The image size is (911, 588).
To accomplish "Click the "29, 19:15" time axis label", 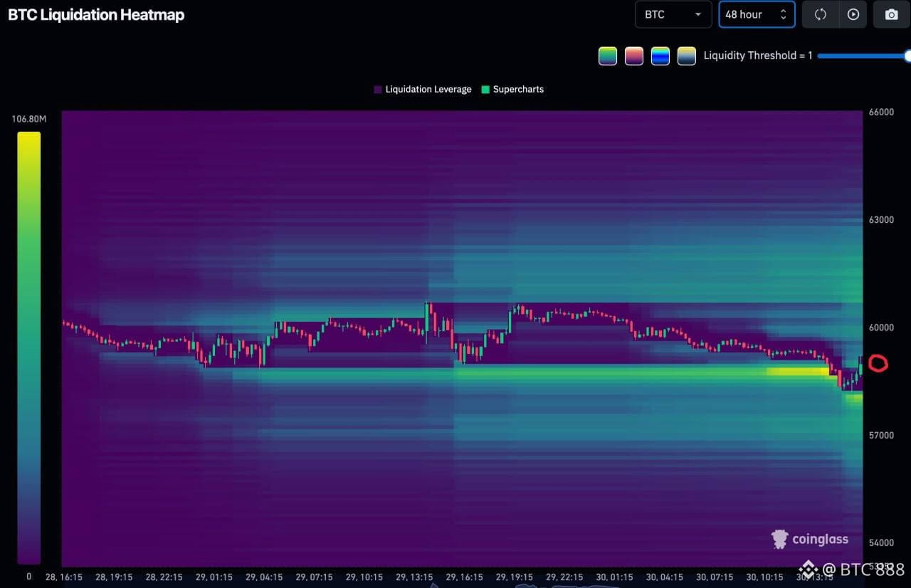I will coord(514,577).
